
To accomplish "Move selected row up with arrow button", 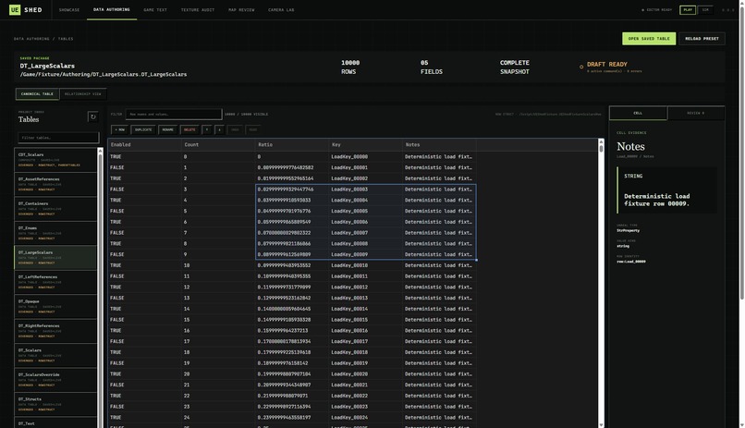I will (207, 129).
